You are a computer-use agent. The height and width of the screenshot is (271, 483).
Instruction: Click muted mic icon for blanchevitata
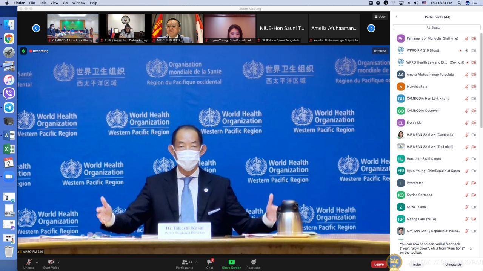tap(466, 87)
